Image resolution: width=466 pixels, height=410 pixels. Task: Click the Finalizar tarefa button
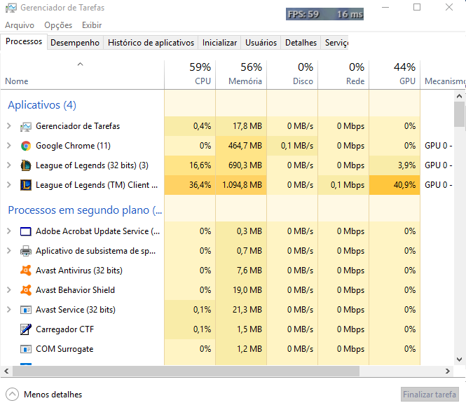tap(430, 395)
